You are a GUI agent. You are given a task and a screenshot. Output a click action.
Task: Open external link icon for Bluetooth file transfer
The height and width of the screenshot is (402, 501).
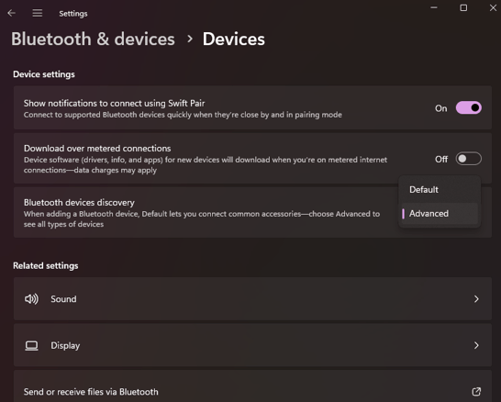pos(476,392)
